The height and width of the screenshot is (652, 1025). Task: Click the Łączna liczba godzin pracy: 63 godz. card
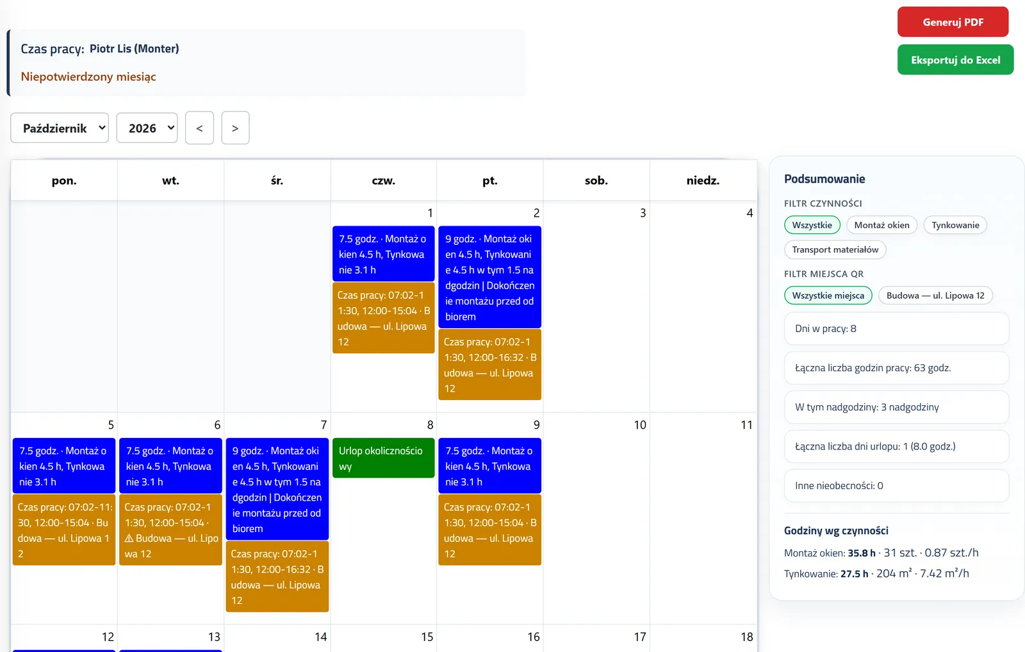tap(896, 368)
